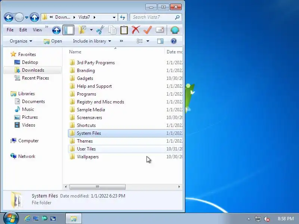Select the Screensavers folder
The height and width of the screenshot is (224, 299).
pyautogui.click(x=89, y=118)
